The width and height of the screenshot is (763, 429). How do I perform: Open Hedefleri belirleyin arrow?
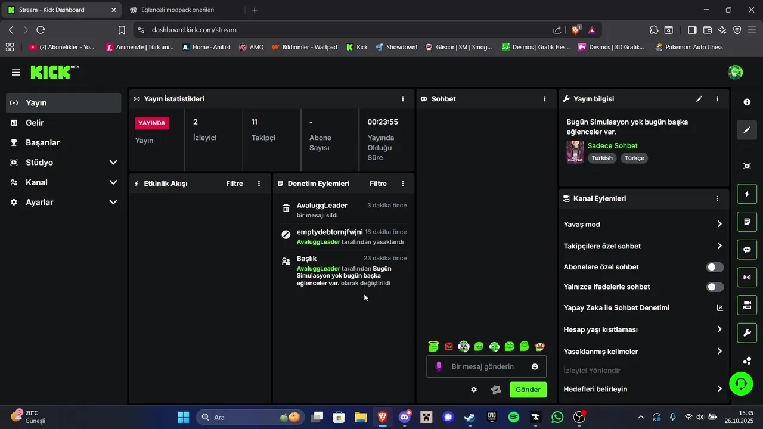(719, 389)
